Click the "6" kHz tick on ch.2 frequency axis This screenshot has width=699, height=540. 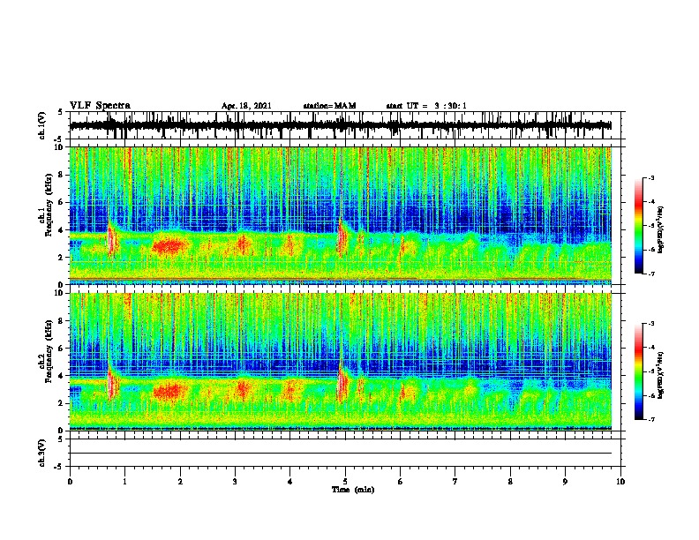pyautogui.click(x=62, y=348)
